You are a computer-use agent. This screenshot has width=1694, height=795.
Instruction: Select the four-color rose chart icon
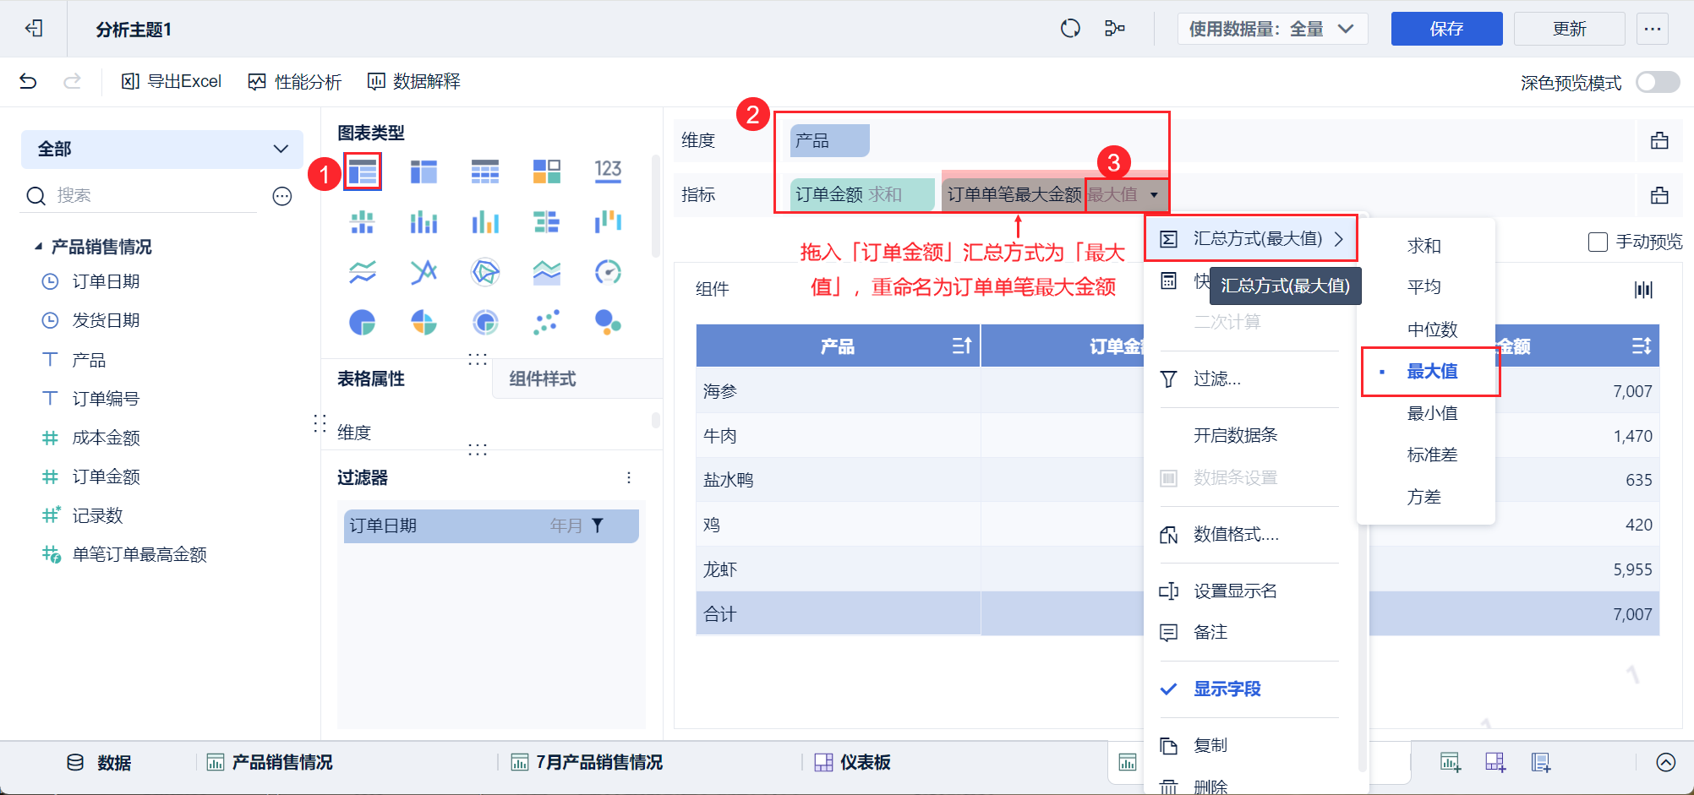coord(423,322)
